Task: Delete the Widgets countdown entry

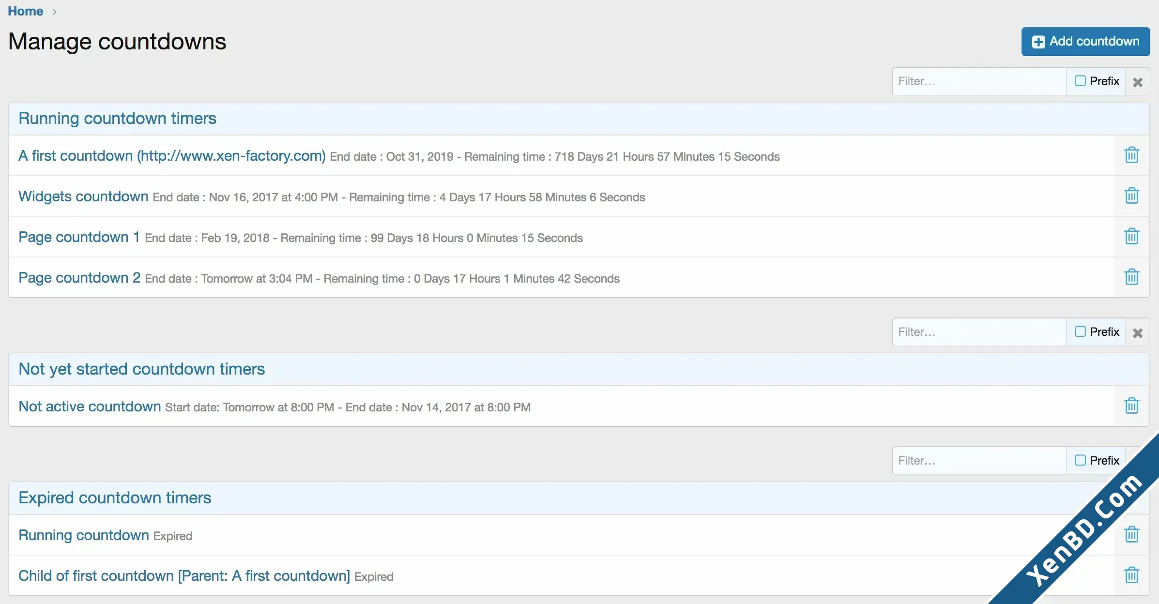Action: click(x=1131, y=196)
